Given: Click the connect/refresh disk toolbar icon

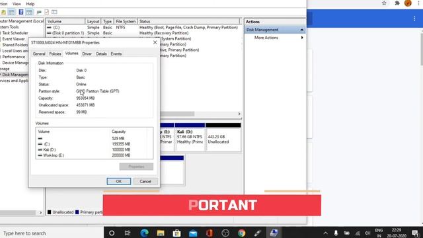Looking at the screenshot, I should pyautogui.click(x=39, y=12).
